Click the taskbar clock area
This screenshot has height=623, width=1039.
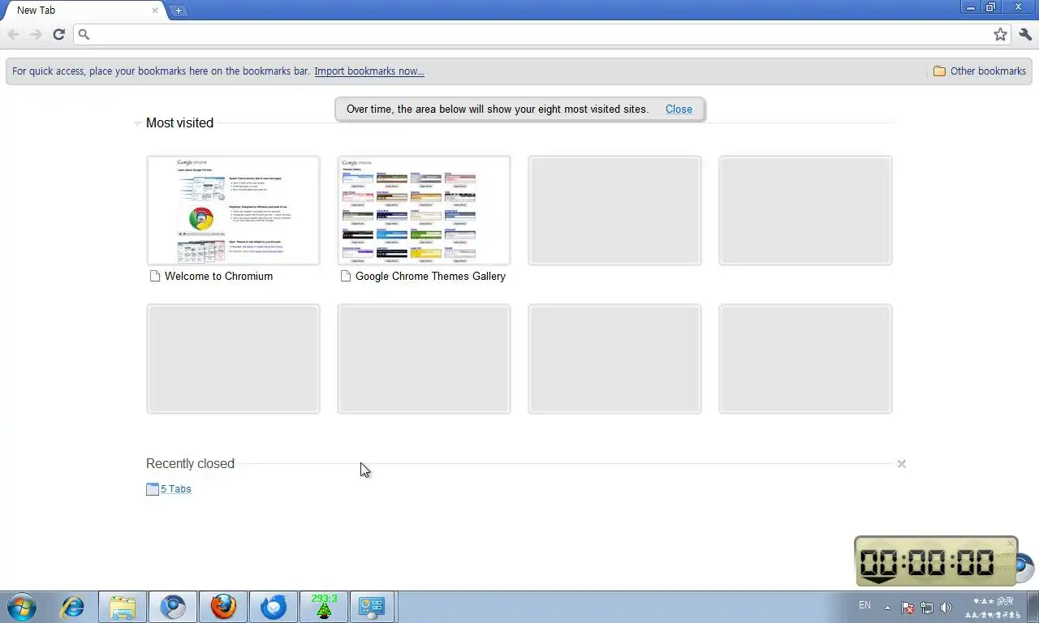point(994,608)
